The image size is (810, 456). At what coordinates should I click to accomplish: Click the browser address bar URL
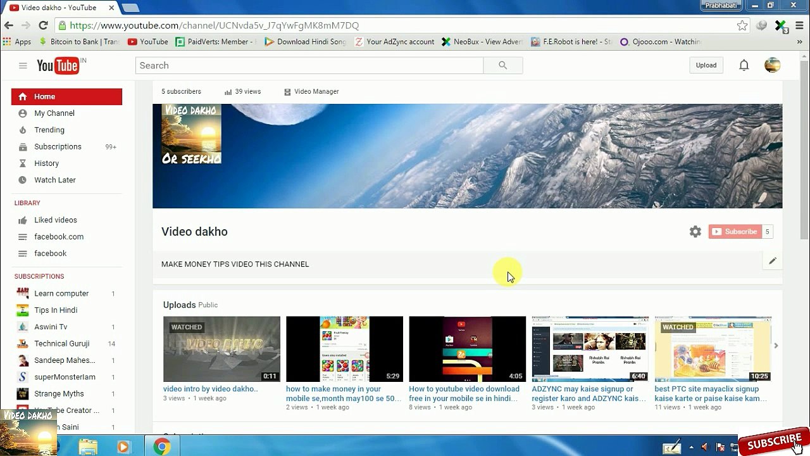tap(214, 25)
